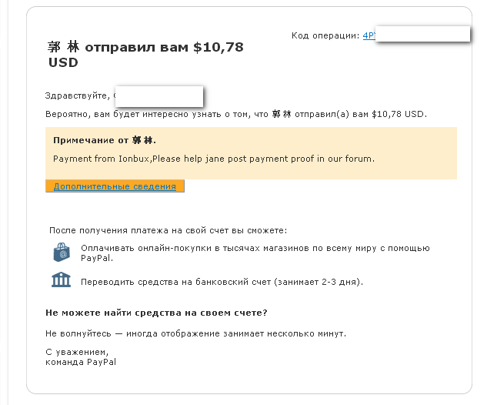This screenshot has height=405, width=497.
Task: Click the Здравствуйте greeting text
Action: [78, 95]
